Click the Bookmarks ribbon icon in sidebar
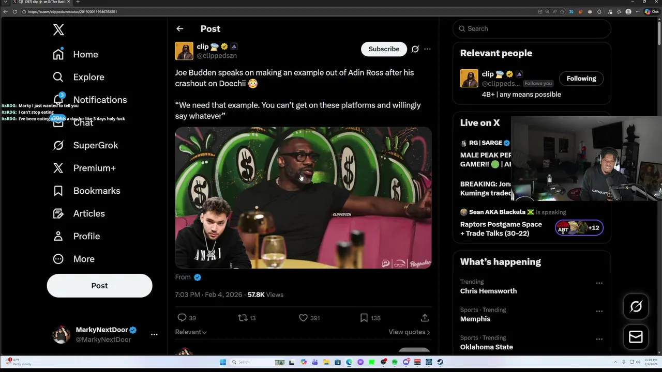662x372 pixels. pyautogui.click(x=58, y=191)
